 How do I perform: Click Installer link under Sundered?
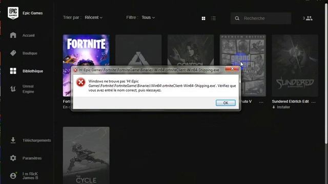(281, 107)
